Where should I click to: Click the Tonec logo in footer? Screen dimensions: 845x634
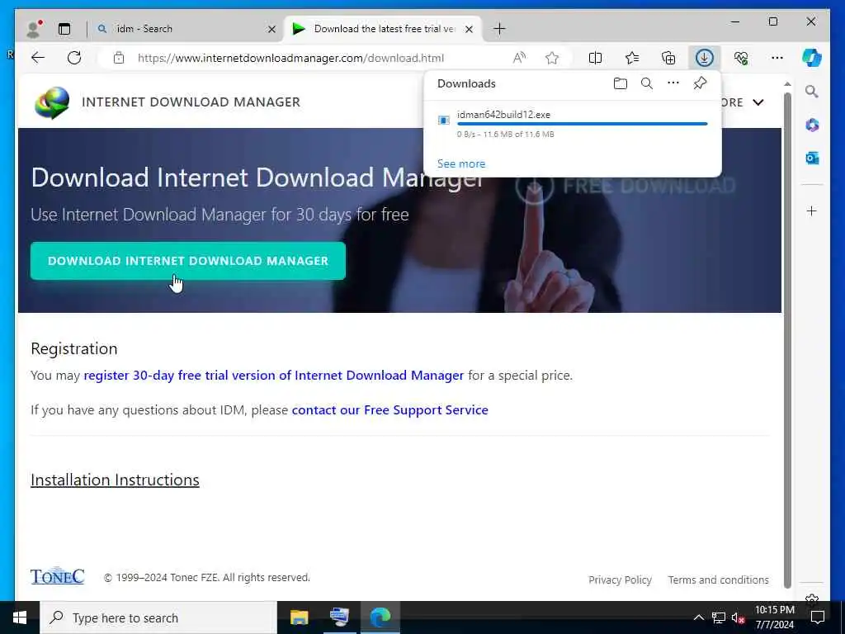57,576
